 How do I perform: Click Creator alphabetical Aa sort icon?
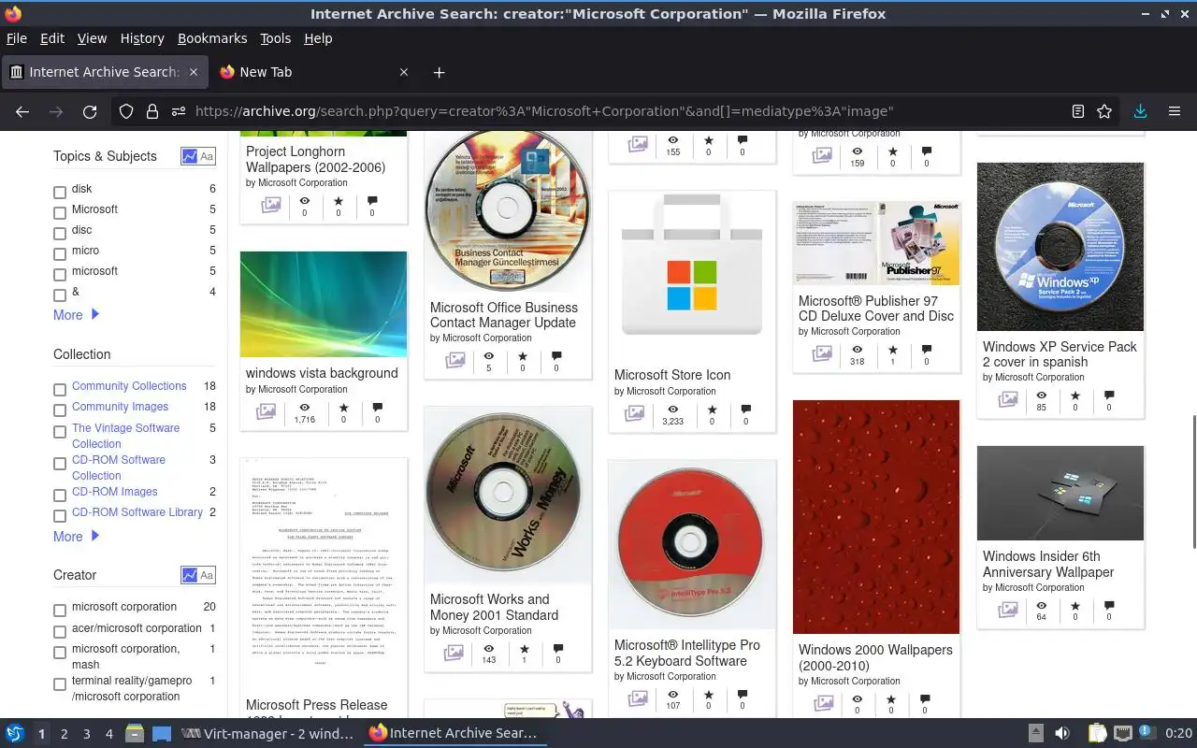207,575
